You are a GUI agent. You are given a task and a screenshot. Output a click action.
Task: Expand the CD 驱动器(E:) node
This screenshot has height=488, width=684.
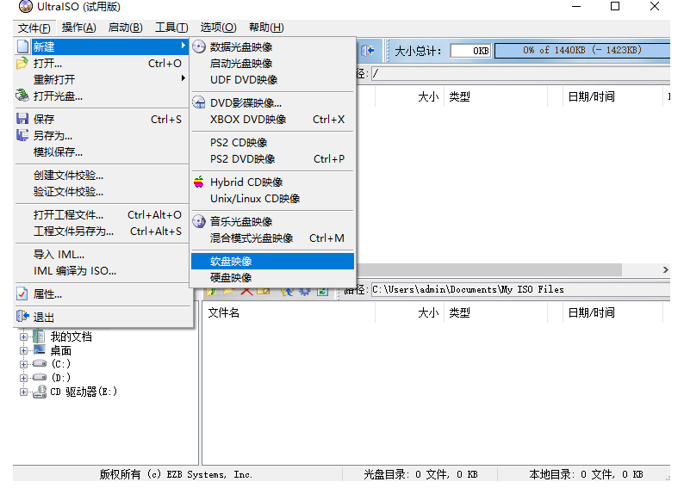[x=23, y=392]
